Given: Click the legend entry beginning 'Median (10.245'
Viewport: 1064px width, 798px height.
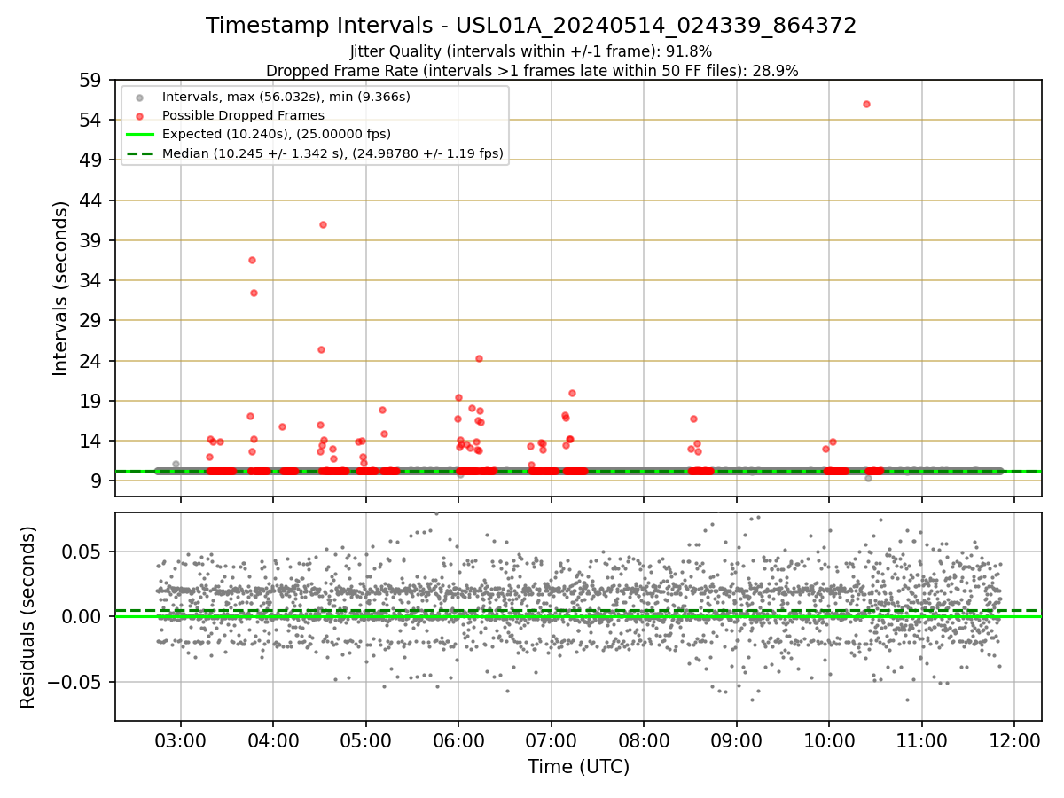Looking at the screenshot, I should pos(332,154).
